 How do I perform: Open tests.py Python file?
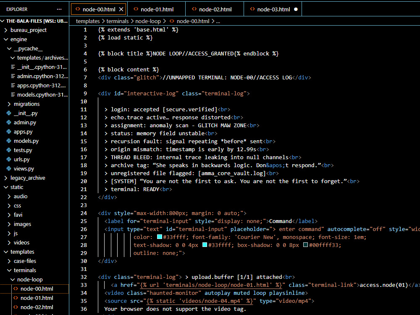click(x=34, y=150)
